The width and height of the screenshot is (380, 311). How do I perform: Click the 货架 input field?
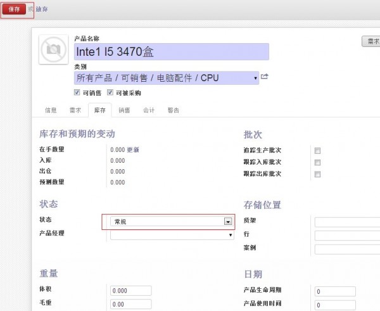[347, 222]
